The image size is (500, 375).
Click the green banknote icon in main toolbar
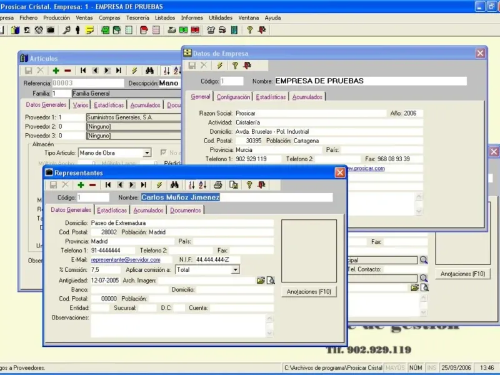(183, 30)
